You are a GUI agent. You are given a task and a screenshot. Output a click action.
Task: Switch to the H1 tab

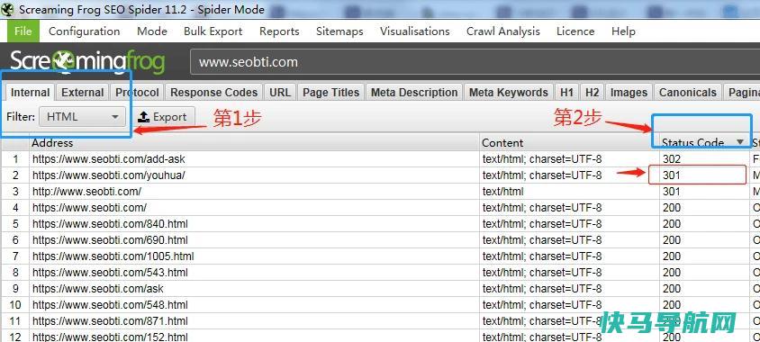pyautogui.click(x=566, y=93)
